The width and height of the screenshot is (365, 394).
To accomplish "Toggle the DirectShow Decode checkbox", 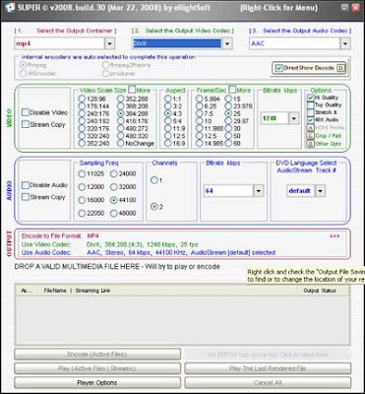I will coord(279,68).
